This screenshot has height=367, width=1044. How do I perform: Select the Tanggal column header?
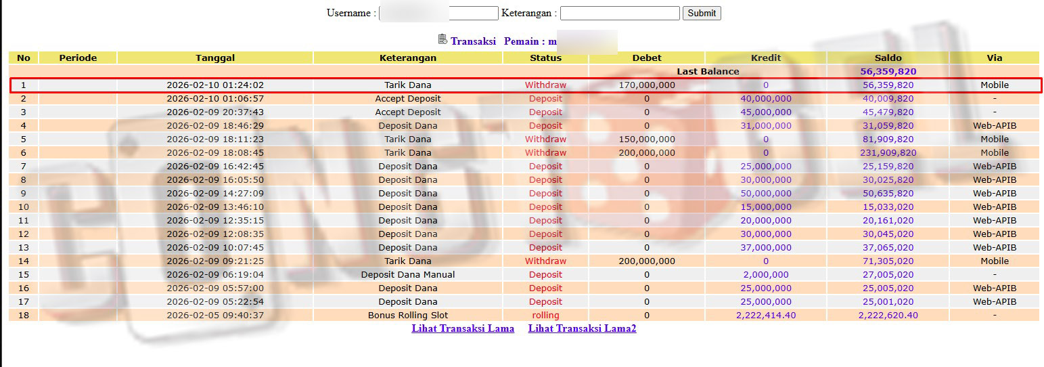(x=215, y=58)
